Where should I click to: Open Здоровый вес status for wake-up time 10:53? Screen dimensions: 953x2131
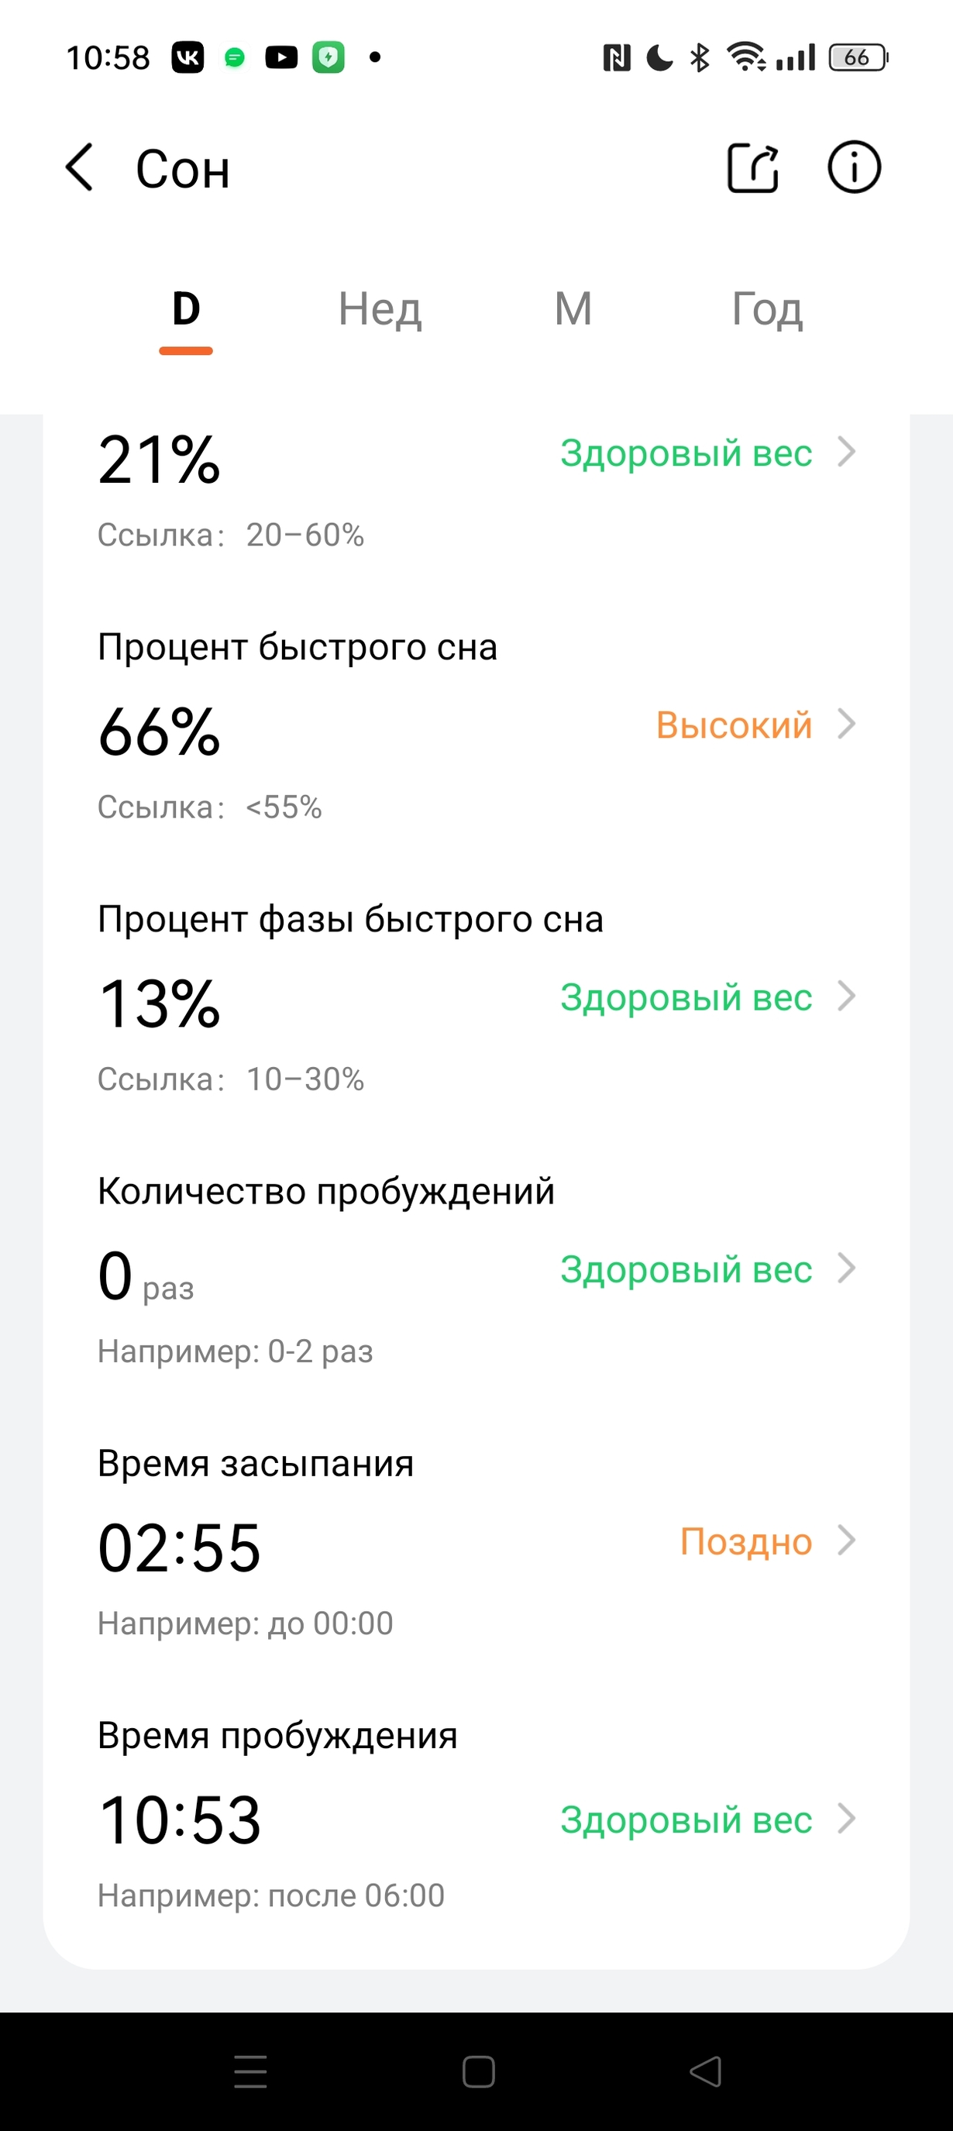click(686, 1820)
